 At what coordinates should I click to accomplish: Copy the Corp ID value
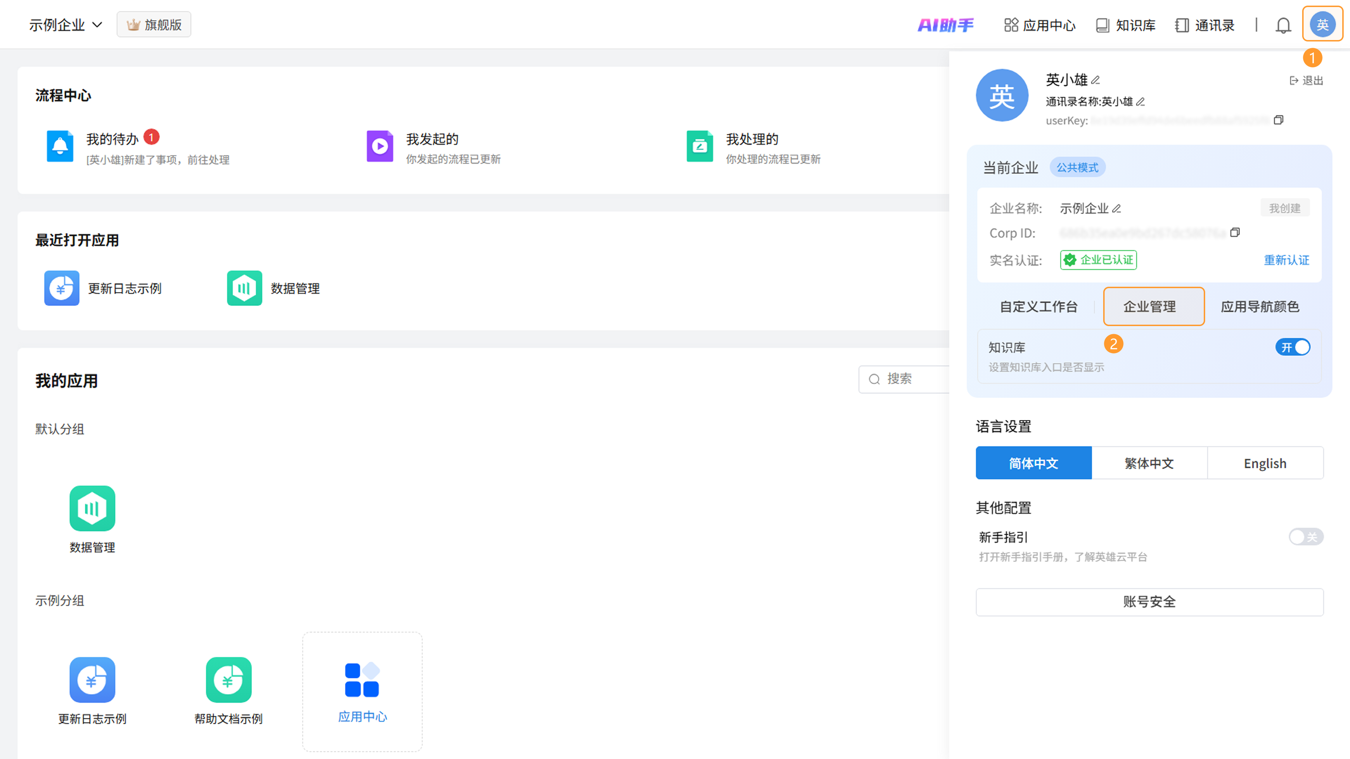pyautogui.click(x=1235, y=233)
